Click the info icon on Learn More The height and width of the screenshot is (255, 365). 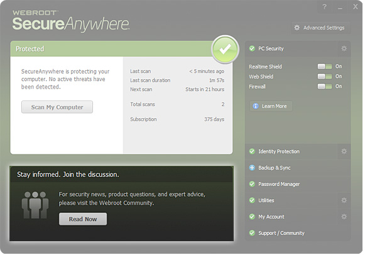click(x=256, y=106)
